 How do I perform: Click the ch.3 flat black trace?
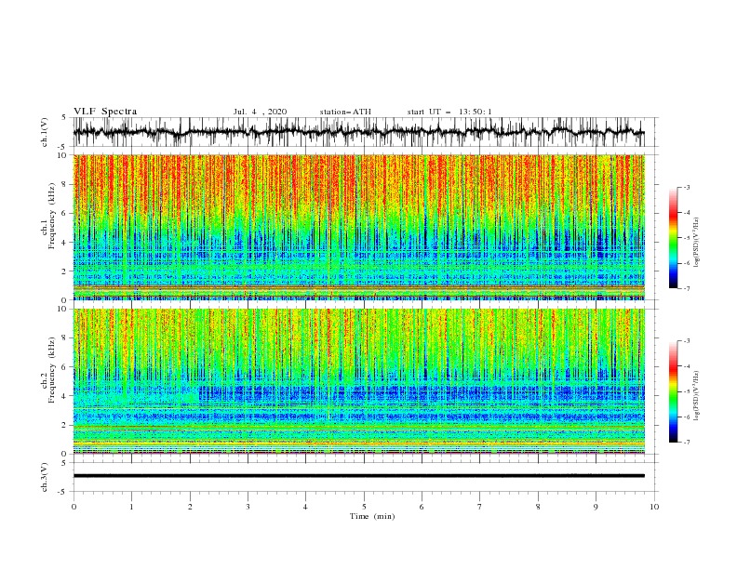(359, 476)
